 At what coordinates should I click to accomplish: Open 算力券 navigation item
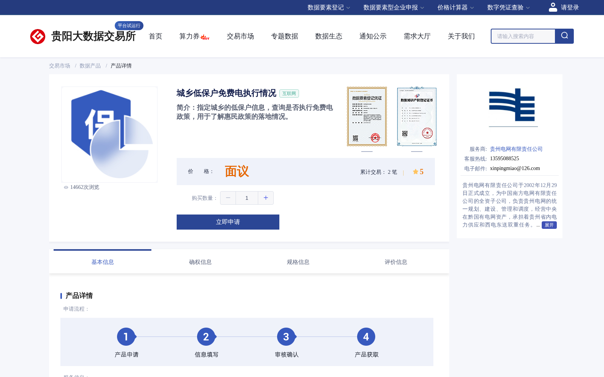(x=190, y=36)
